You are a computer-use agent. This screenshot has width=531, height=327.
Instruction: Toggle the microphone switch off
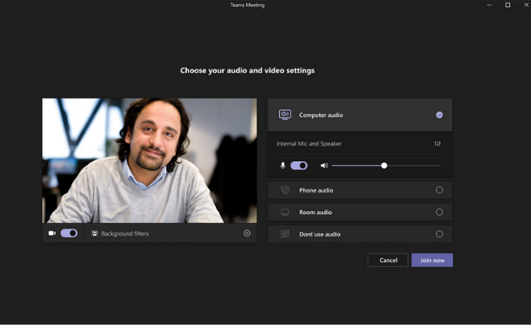[x=299, y=166]
